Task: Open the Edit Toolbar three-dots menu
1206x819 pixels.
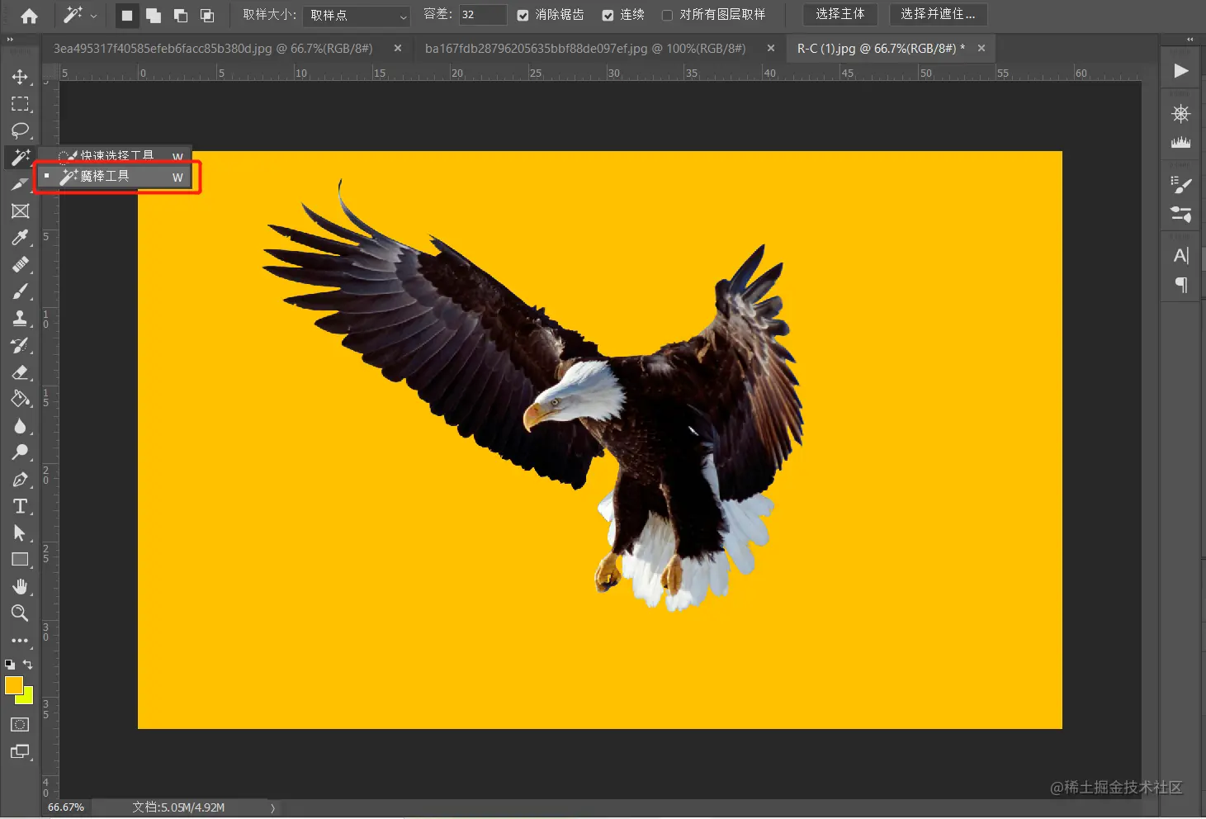Action: [x=20, y=640]
